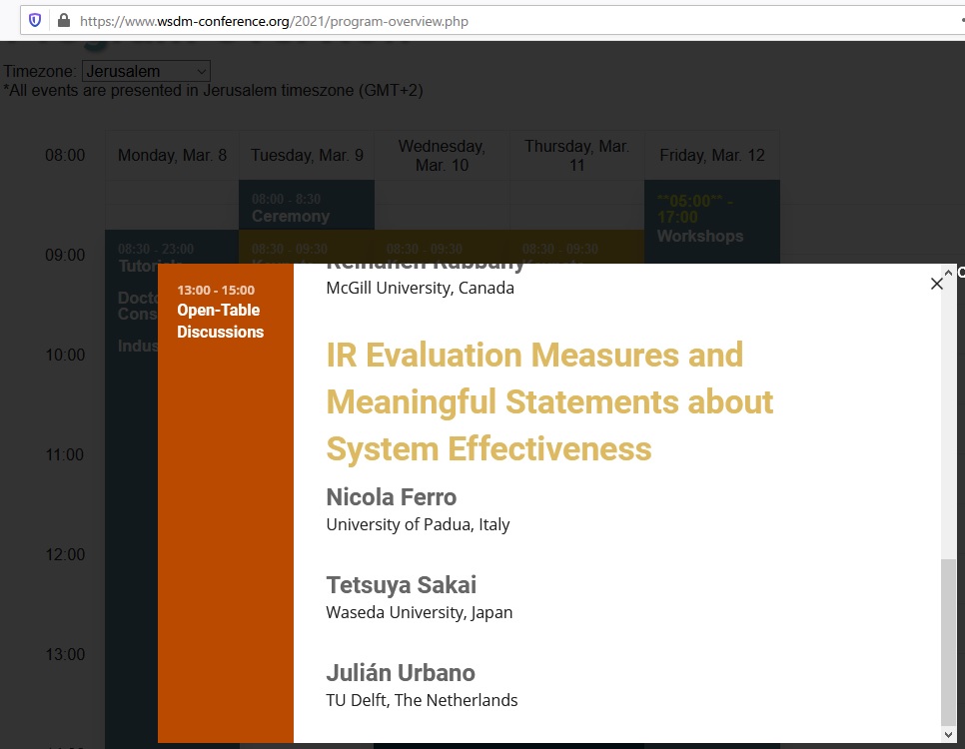Close the Open-Table Discussions popup
The width and height of the screenshot is (965, 749).
coord(937,284)
